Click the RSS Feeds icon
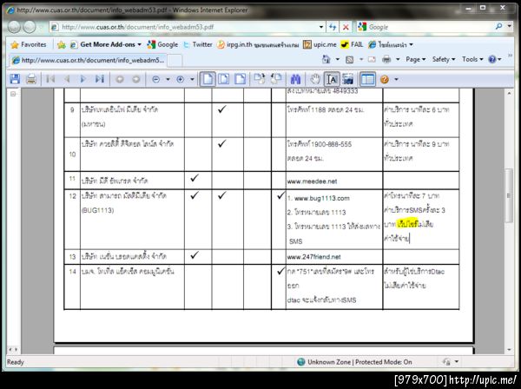 pyautogui.click(x=350, y=59)
